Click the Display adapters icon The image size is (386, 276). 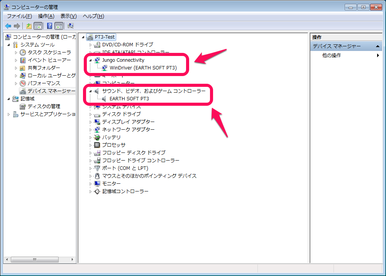[98, 122]
